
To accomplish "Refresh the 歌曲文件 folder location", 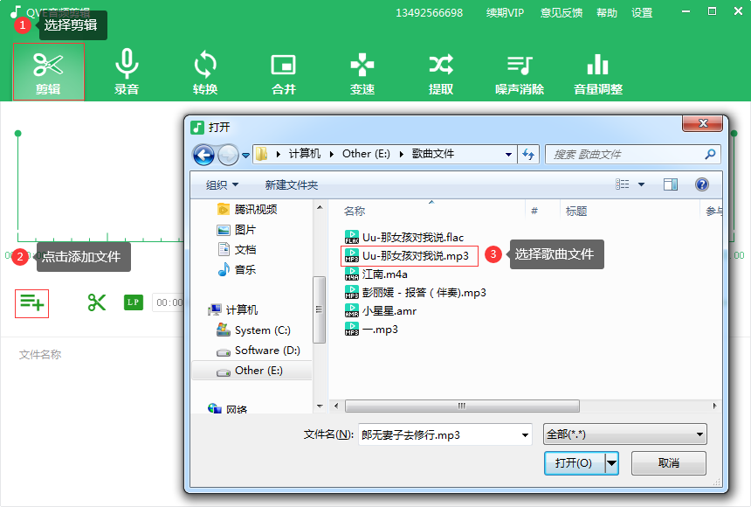I will [528, 155].
